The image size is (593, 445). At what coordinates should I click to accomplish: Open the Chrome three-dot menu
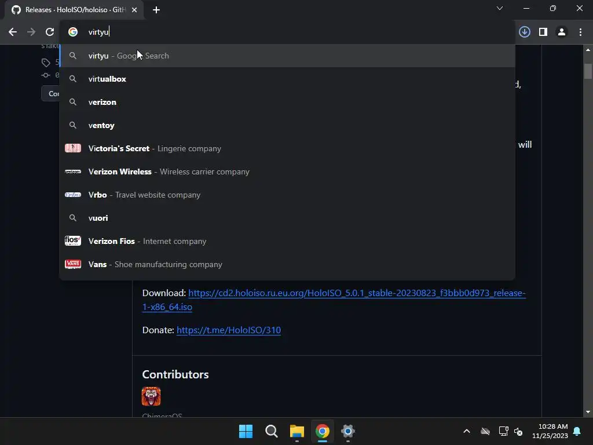(580, 32)
